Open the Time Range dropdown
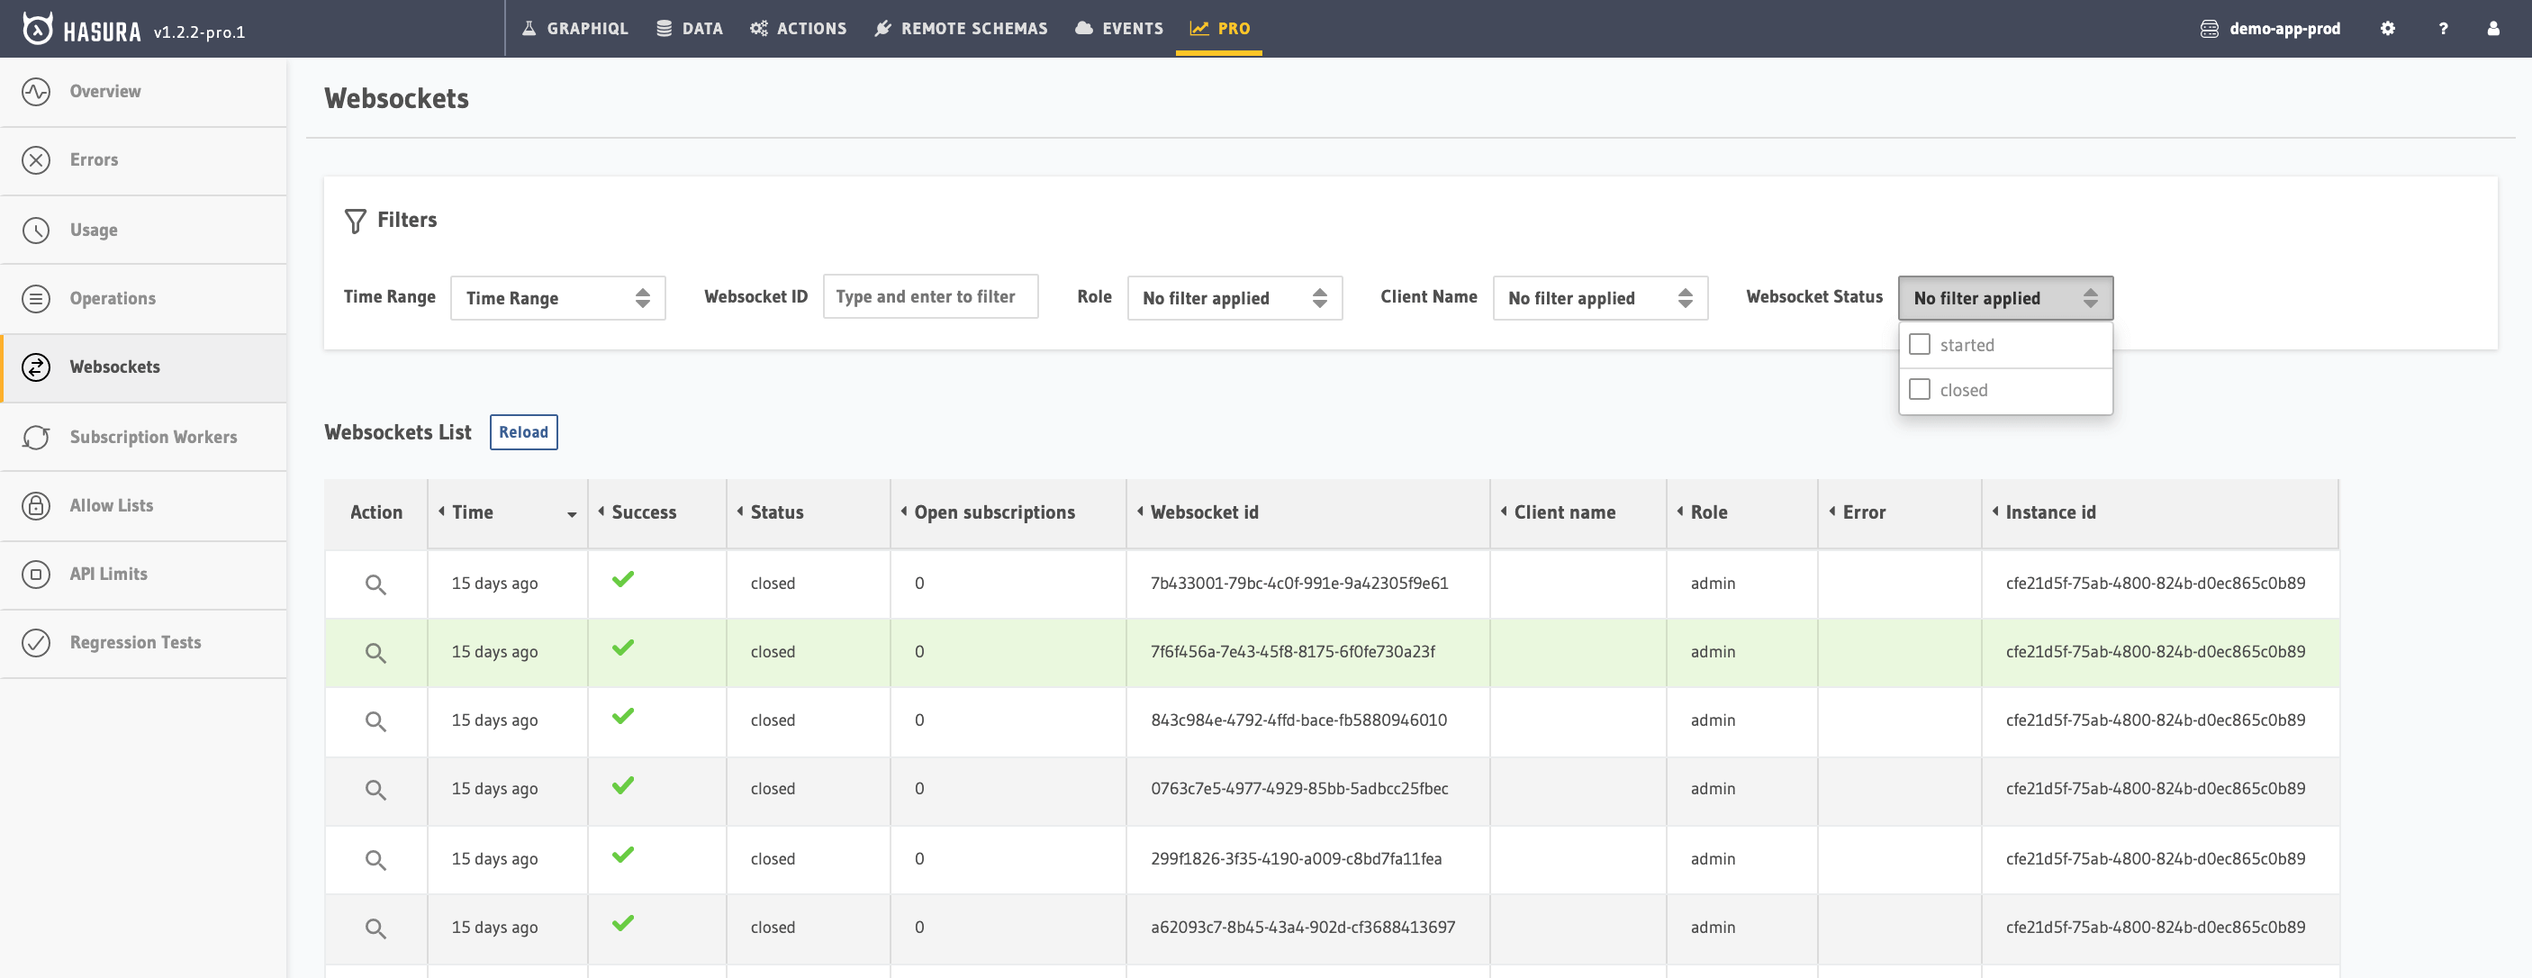This screenshot has height=978, width=2532. pos(557,298)
